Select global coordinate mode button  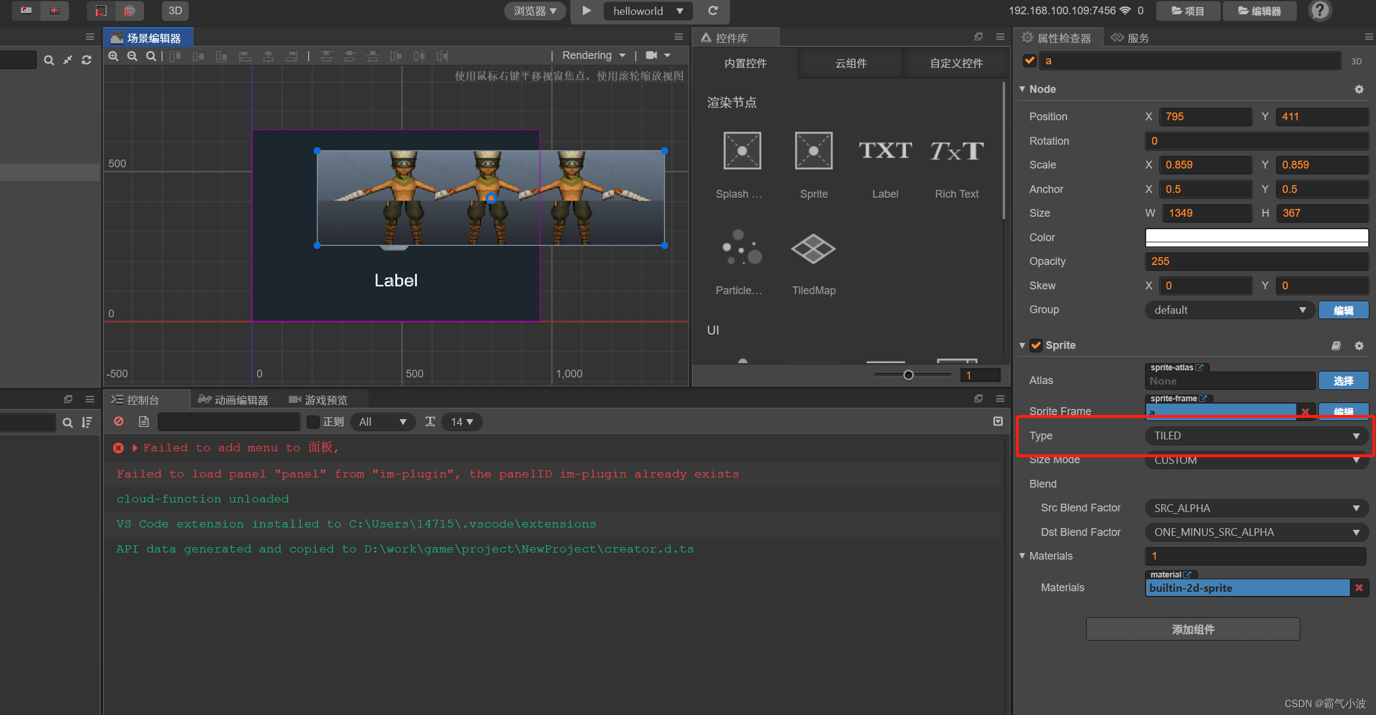coord(129,11)
